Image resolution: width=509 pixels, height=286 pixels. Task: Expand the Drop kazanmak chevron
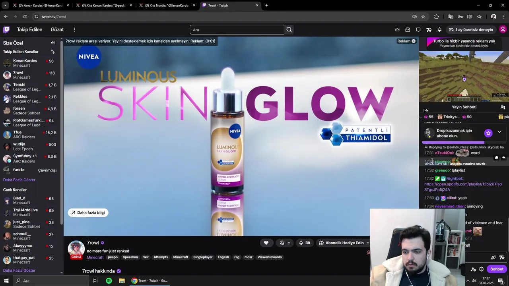point(499,132)
